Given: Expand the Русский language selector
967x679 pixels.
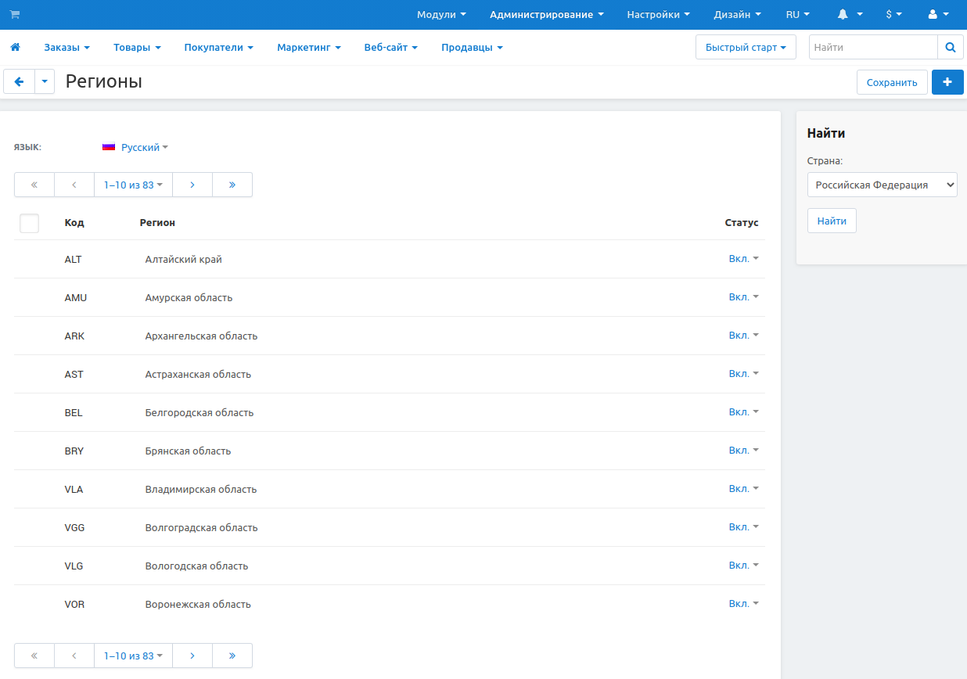Looking at the screenshot, I should (135, 147).
